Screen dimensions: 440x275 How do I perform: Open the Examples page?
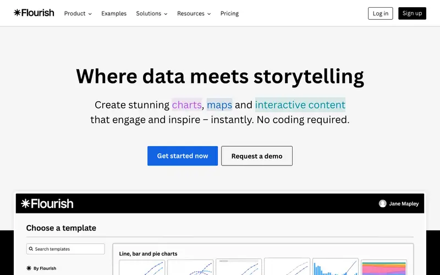point(114,13)
